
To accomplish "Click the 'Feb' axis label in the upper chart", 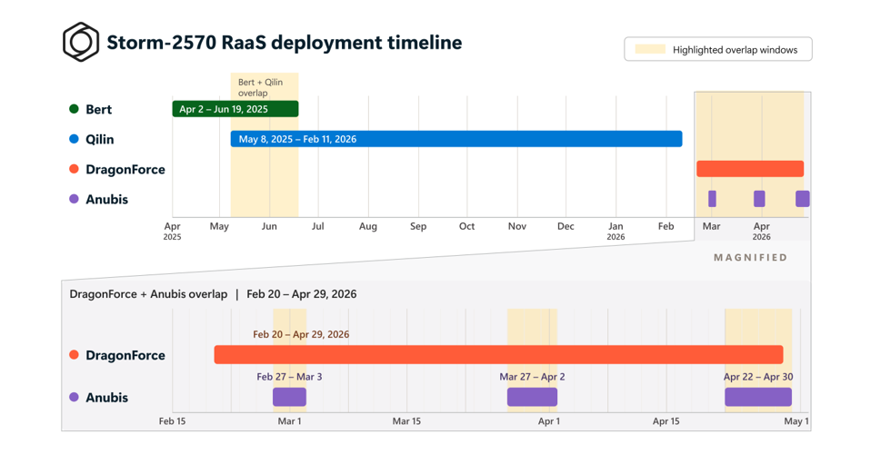I will click(666, 226).
